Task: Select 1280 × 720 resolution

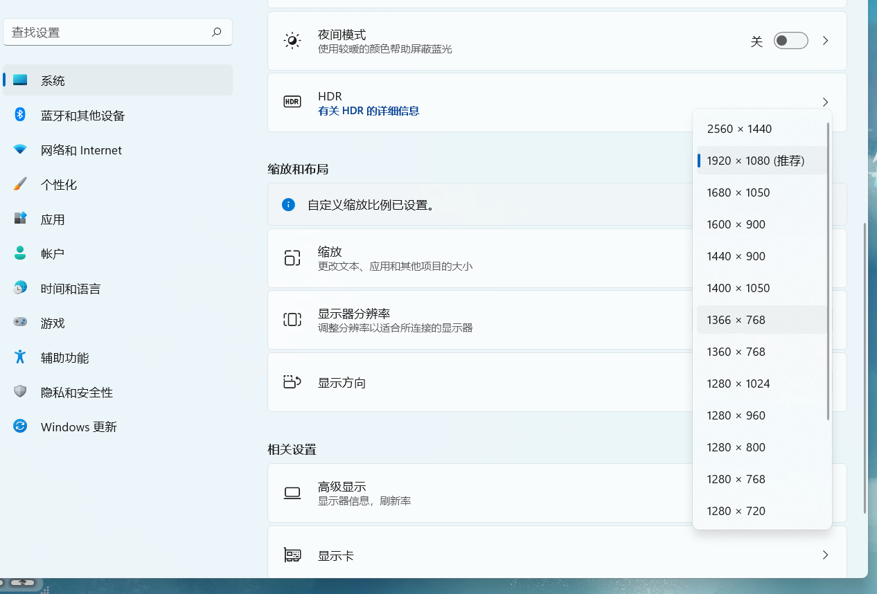Action: (762, 511)
